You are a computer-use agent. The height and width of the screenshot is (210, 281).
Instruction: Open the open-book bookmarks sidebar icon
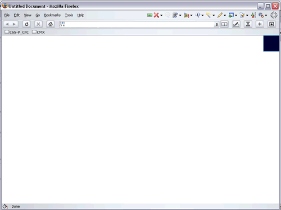[224, 24]
